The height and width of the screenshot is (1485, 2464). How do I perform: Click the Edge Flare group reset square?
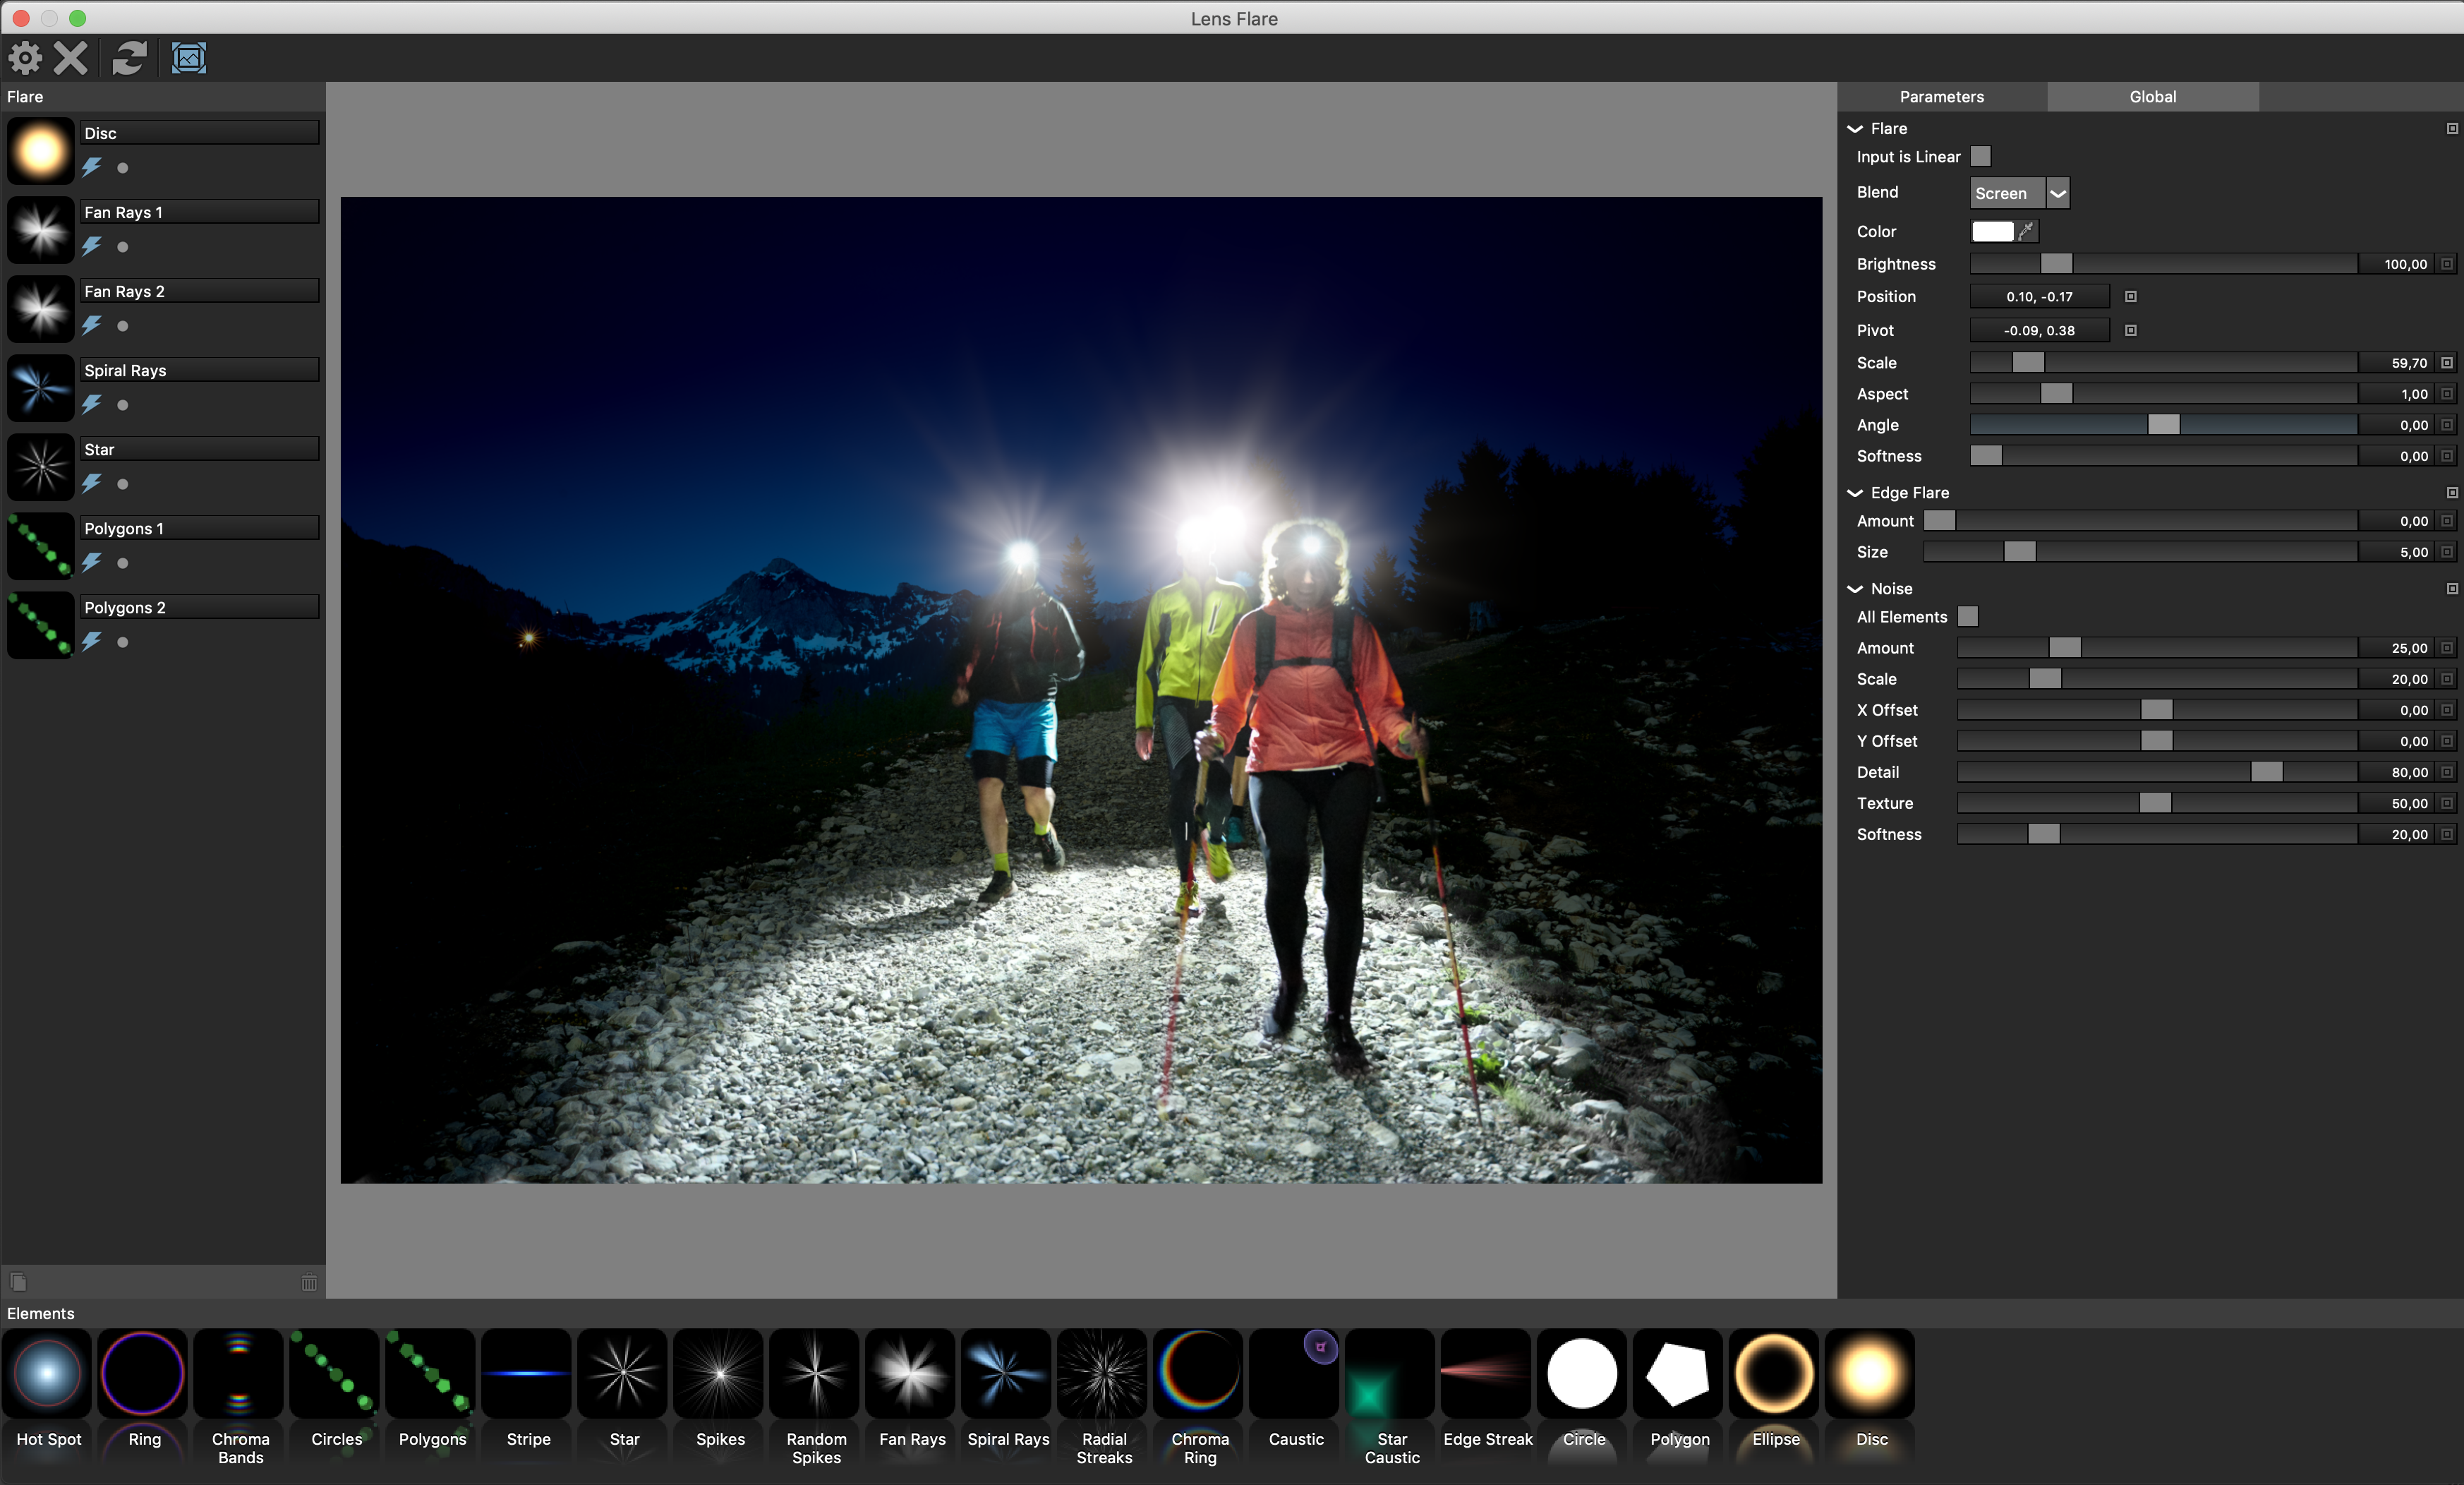tap(2452, 493)
